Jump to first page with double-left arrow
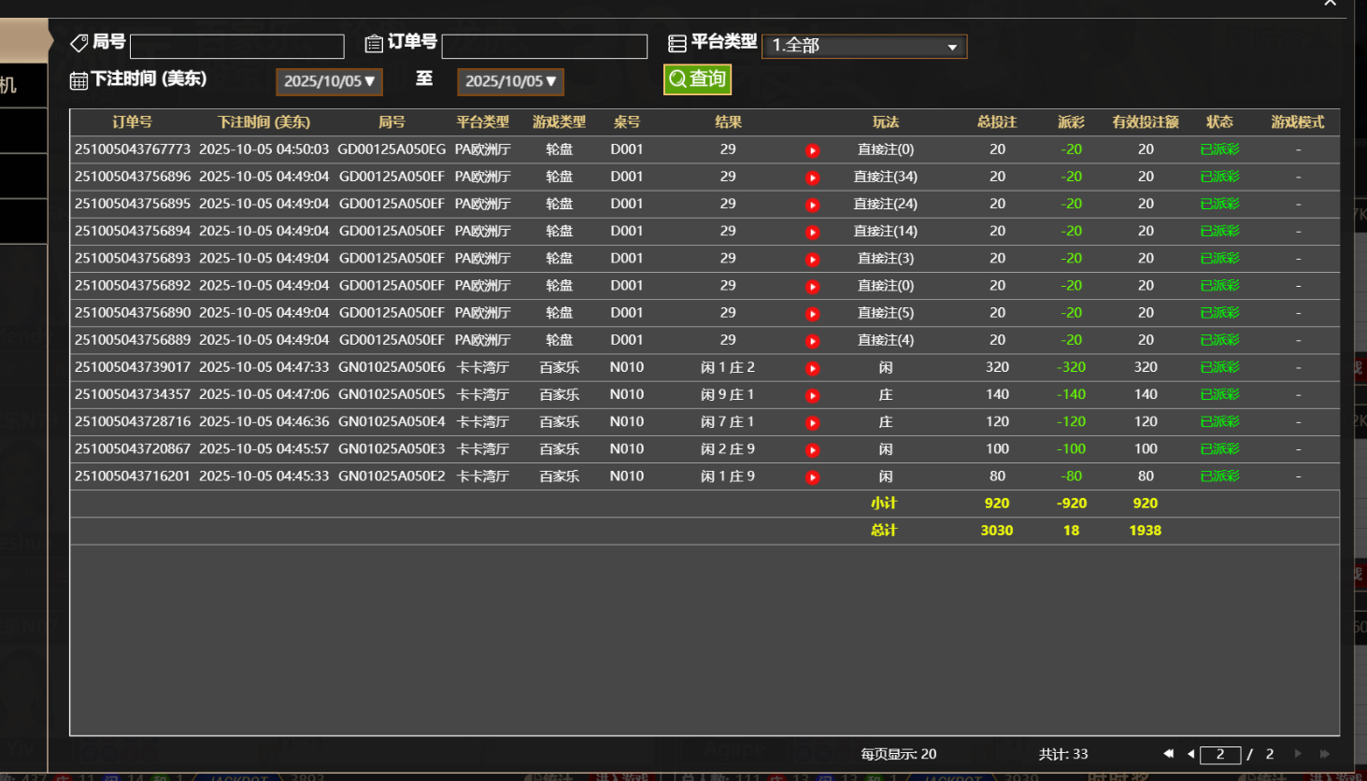 click(1167, 754)
